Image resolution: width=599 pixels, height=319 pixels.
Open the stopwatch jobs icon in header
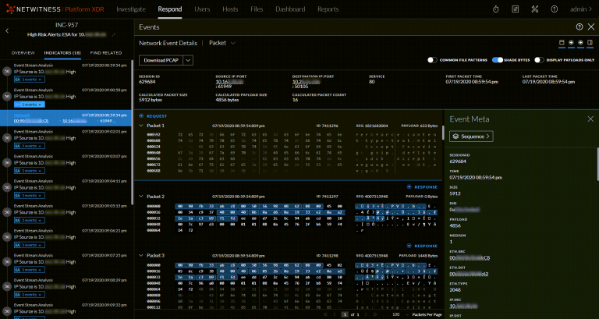497,9
